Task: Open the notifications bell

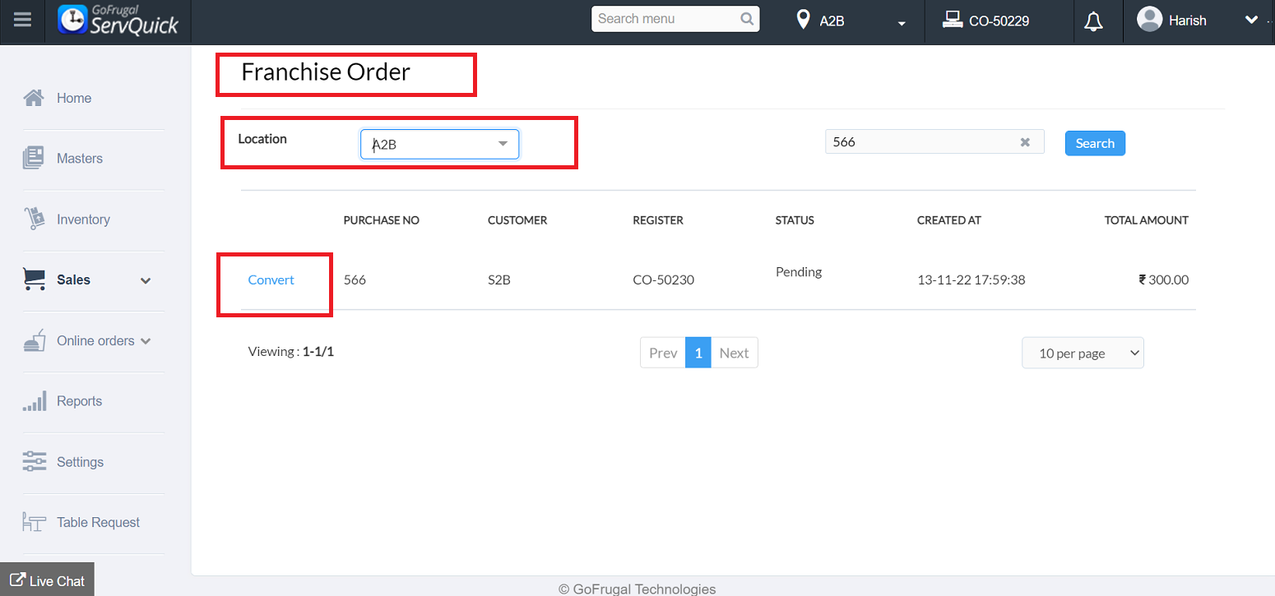Action: coord(1093,21)
